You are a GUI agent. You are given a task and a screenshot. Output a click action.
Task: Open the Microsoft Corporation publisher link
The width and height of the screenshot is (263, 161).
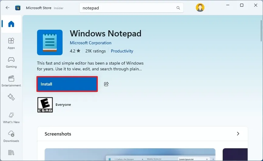tap(91, 43)
